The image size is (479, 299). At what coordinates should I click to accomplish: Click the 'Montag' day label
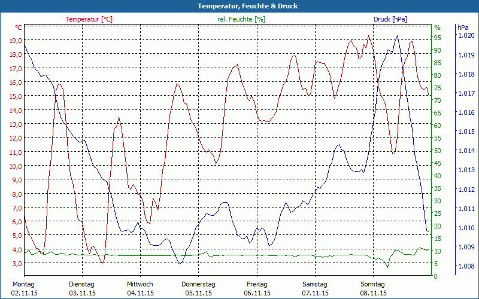click(23, 284)
